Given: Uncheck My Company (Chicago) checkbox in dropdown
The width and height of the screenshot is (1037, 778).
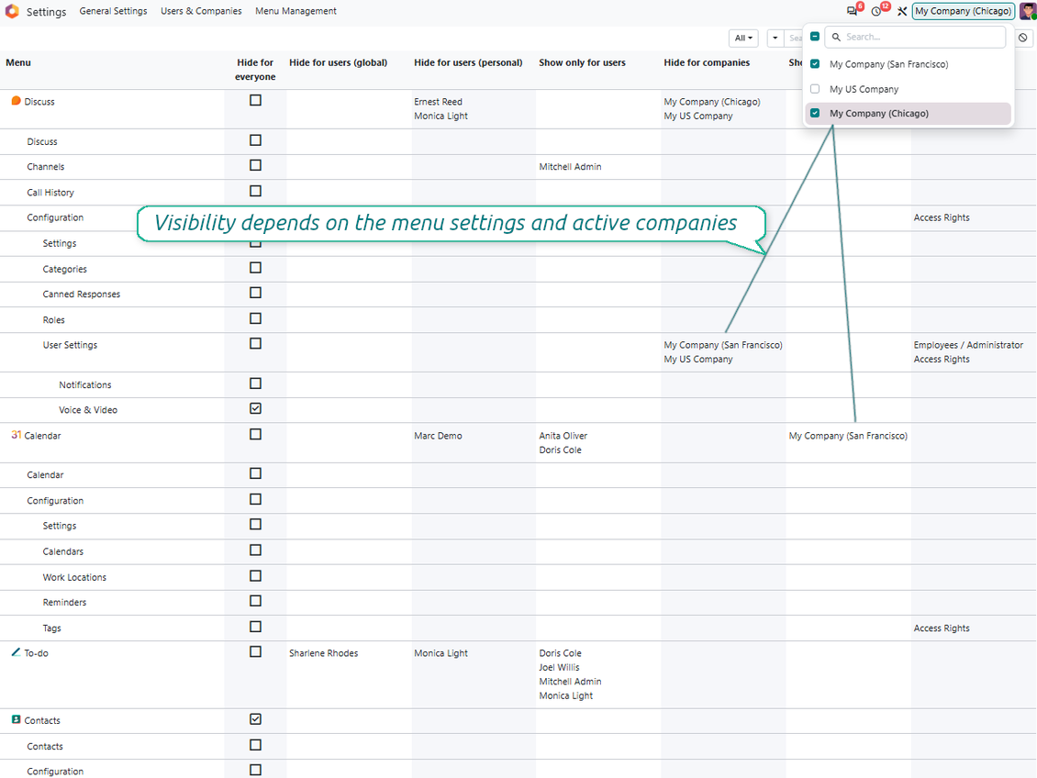Looking at the screenshot, I should [815, 113].
